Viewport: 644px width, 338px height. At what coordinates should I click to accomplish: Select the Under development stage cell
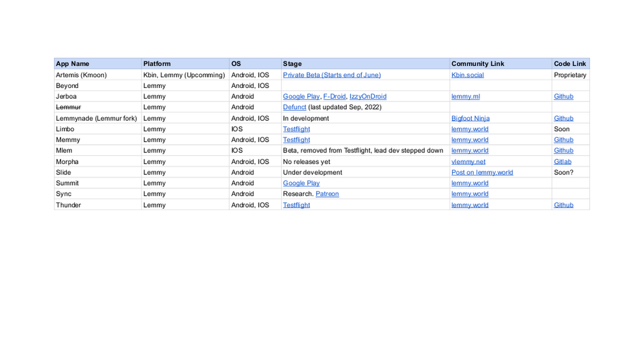pyautogui.click(x=365, y=172)
